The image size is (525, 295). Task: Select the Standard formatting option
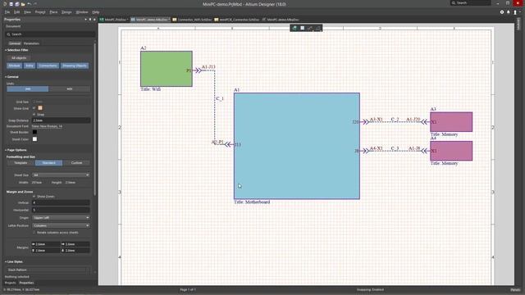48,163
